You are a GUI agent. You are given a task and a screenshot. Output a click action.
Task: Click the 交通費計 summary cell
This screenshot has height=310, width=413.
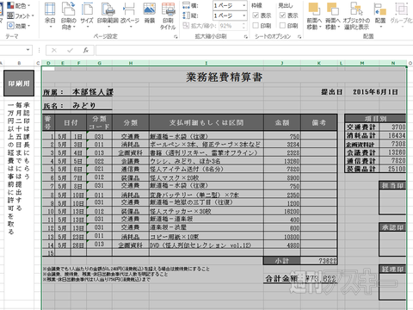click(361, 127)
